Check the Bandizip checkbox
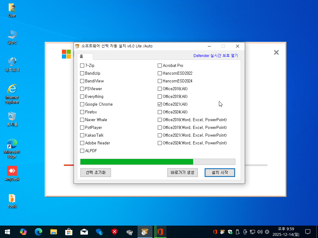 [x=82, y=73]
